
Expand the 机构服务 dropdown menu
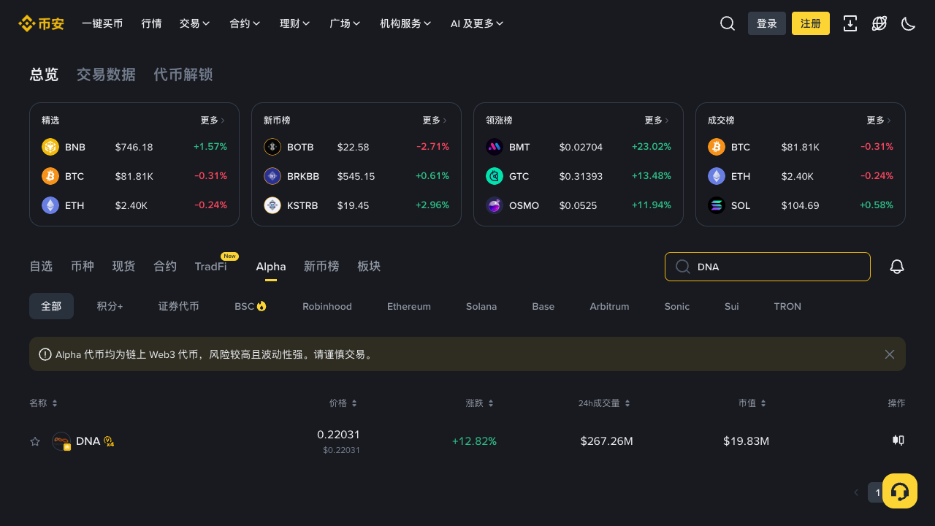tap(405, 23)
